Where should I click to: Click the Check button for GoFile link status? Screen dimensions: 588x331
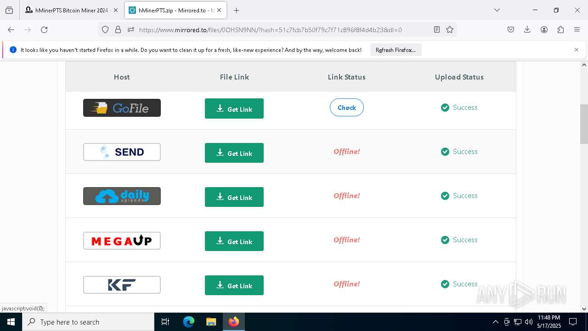tap(347, 108)
